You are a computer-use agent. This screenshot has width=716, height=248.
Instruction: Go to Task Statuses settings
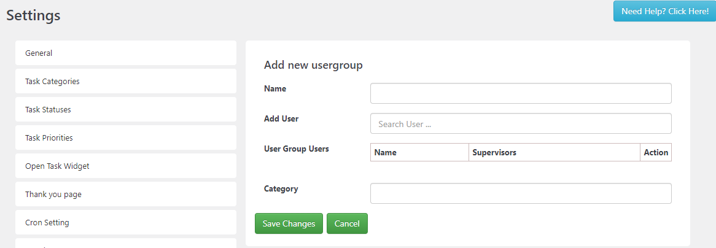pos(125,110)
